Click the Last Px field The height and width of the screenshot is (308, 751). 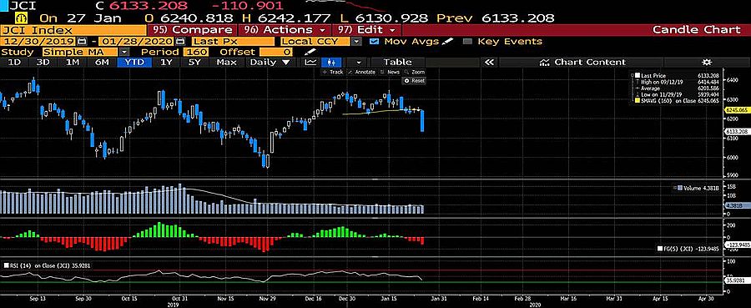point(234,42)
